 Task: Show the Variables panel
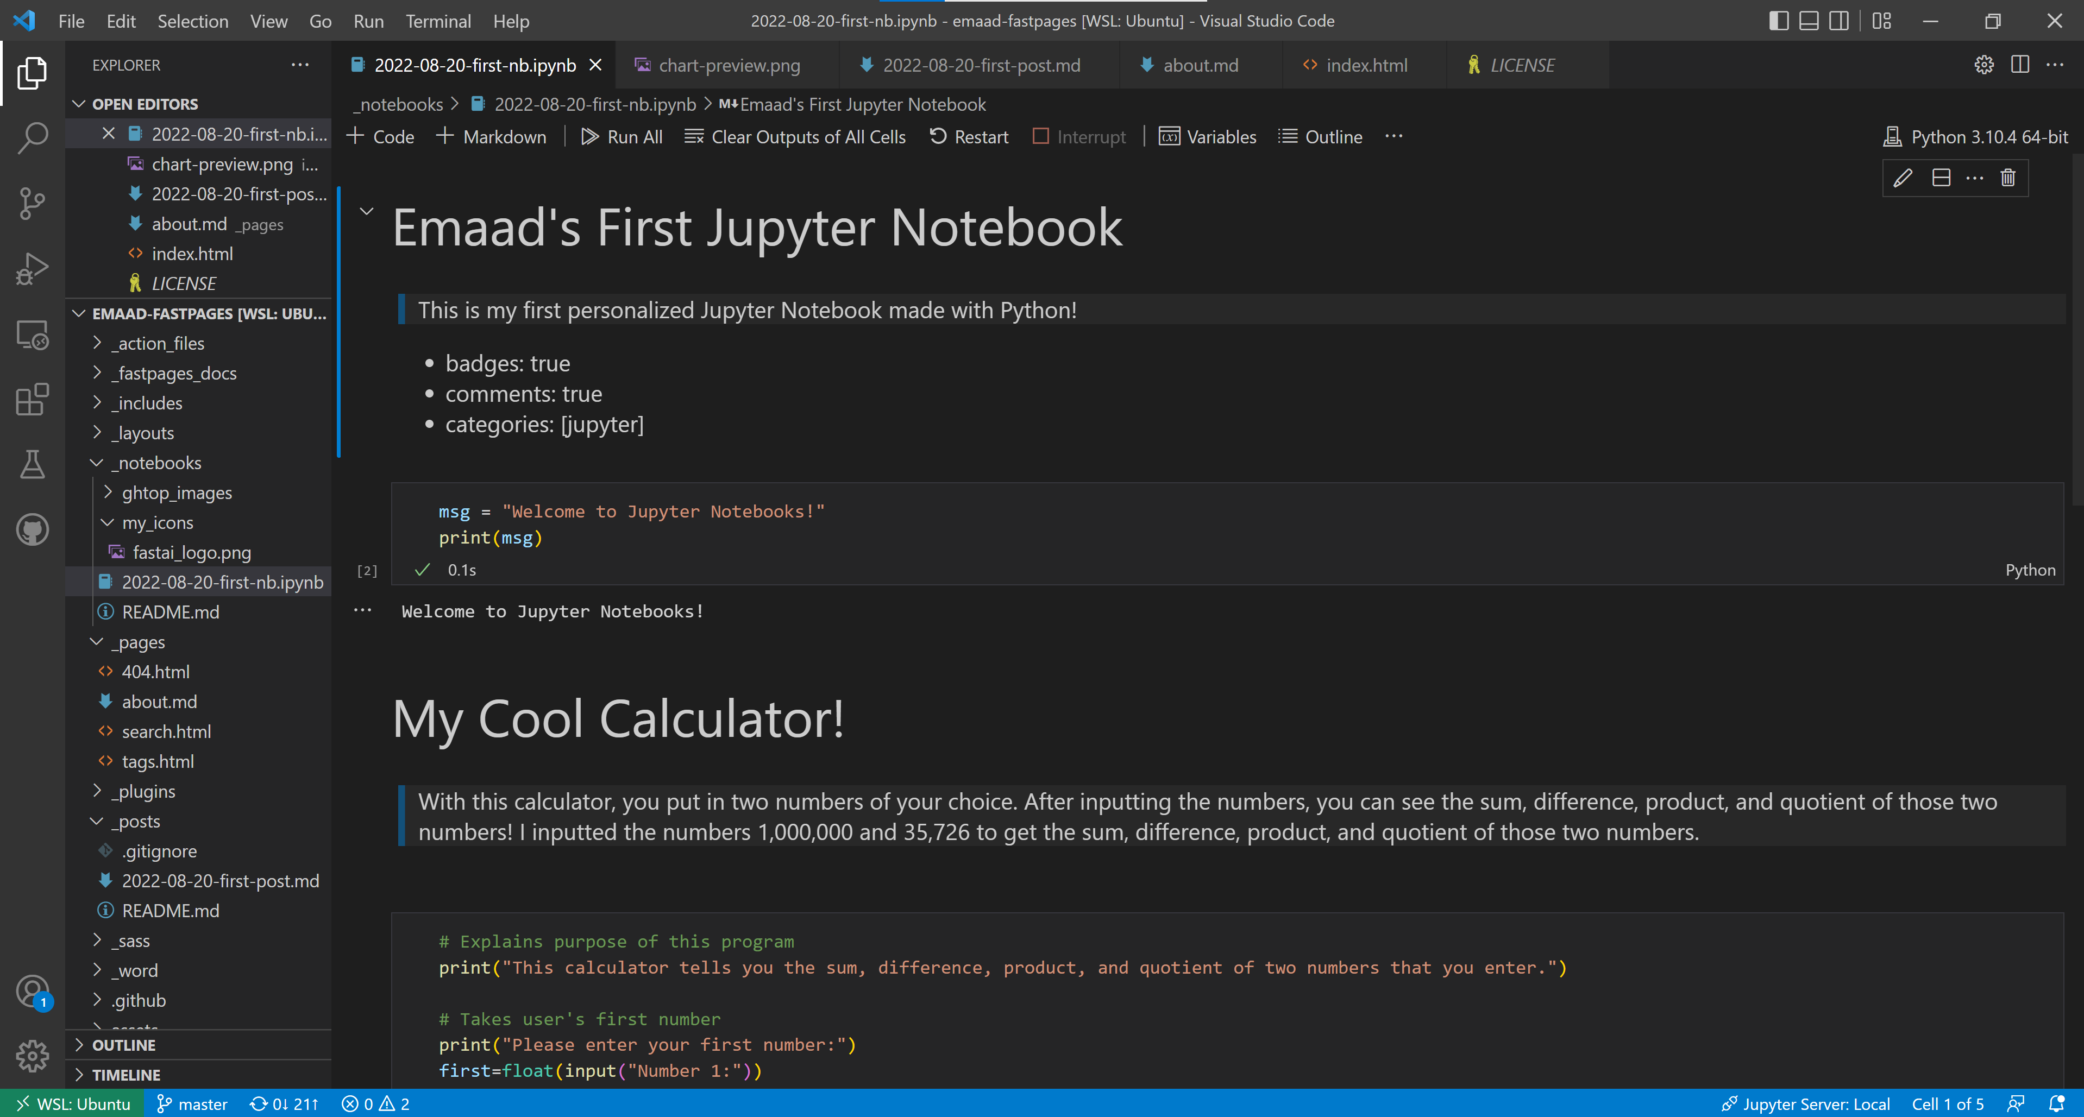click(x=1208, y=136)
